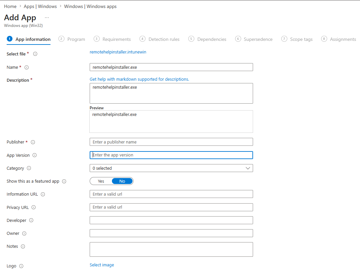Switch to the App information tab
This screenshot has height=279, width=360.
coord(29,39)
